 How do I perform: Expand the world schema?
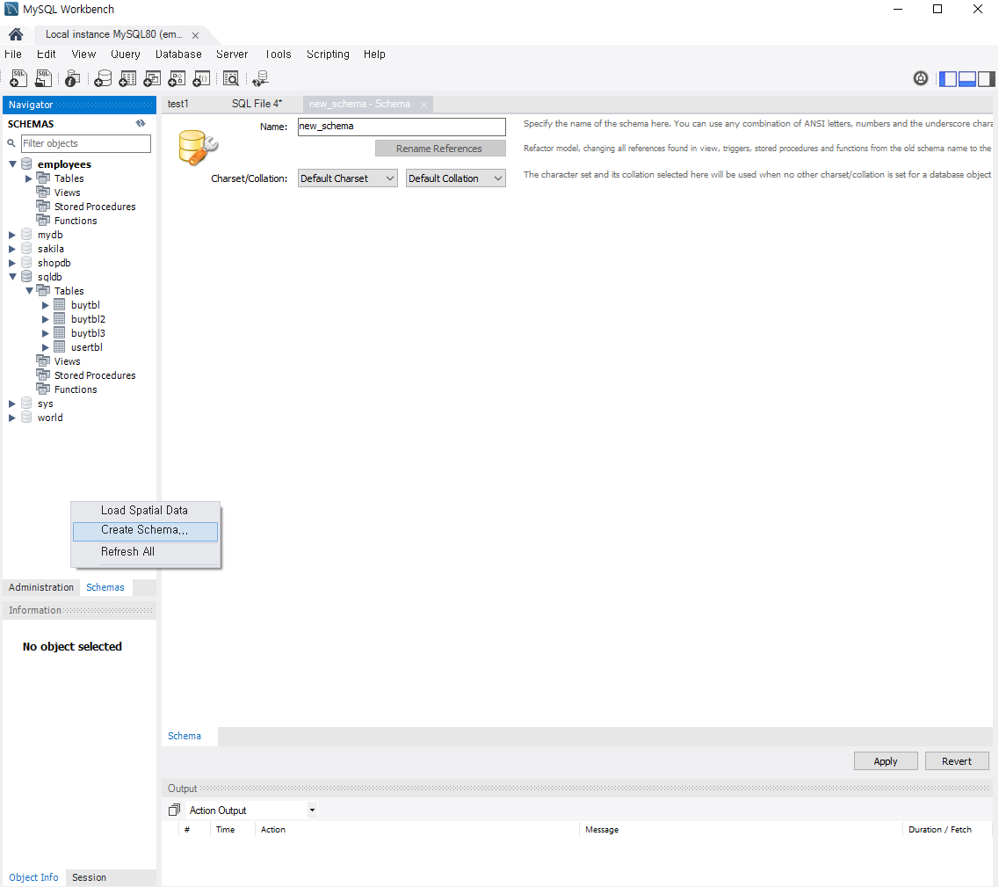pyautogui.click(x=12, y=418)
